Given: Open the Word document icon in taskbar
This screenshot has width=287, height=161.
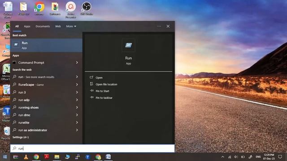Looking at the screenshot, I should pyautogui.click(x=108, y=157).
